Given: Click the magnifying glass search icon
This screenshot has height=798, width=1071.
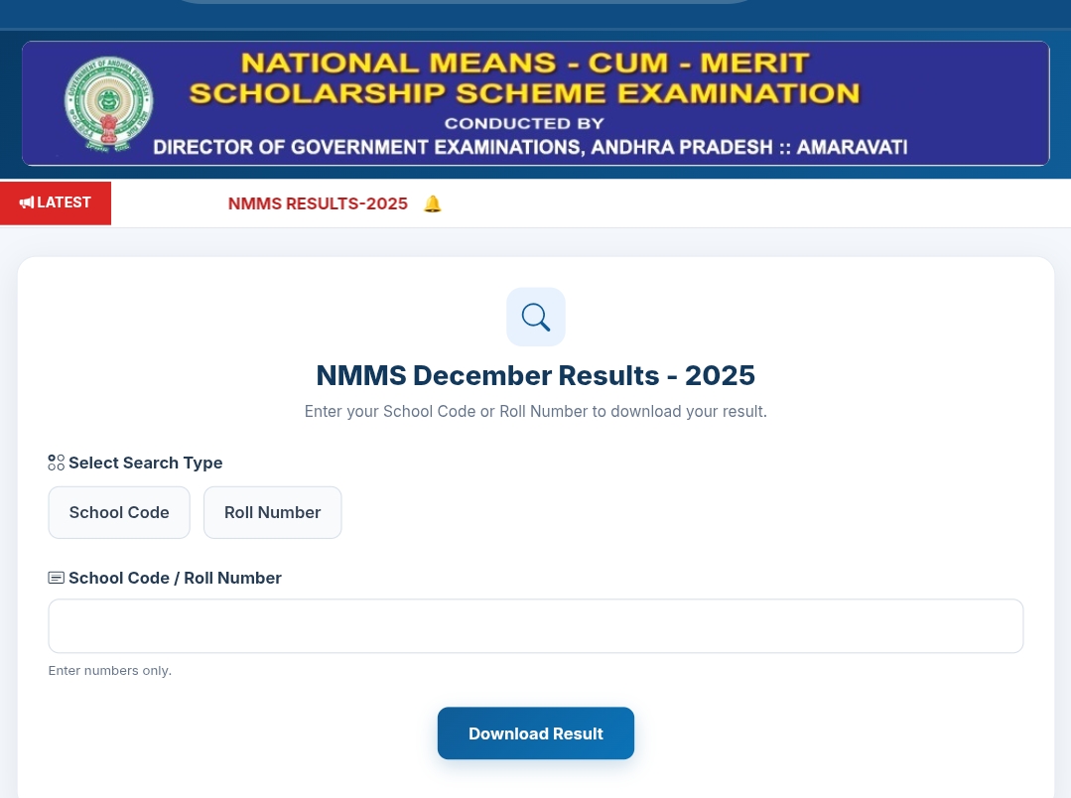Looking at the screenshot, I should pyautogui.click(x=536, y=317).
